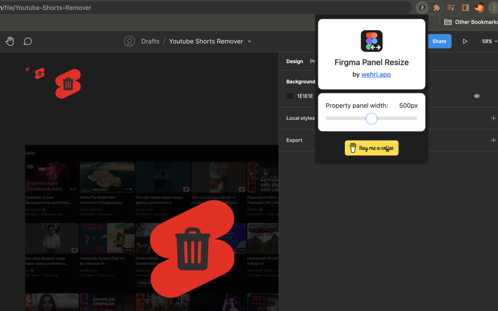Screen dimensions: 498x311
Task: Select the Hand tool in Figma toolbar
Action: point(10,41)
